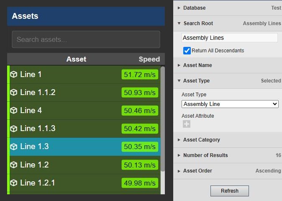The height and width of the screenshot is (201, 282).
Task: Click the 50.93 m/s speed value
Action: (140, 93)
